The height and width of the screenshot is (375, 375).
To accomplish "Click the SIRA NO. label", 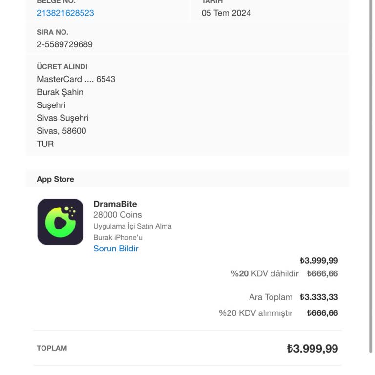I will [52, 32].
